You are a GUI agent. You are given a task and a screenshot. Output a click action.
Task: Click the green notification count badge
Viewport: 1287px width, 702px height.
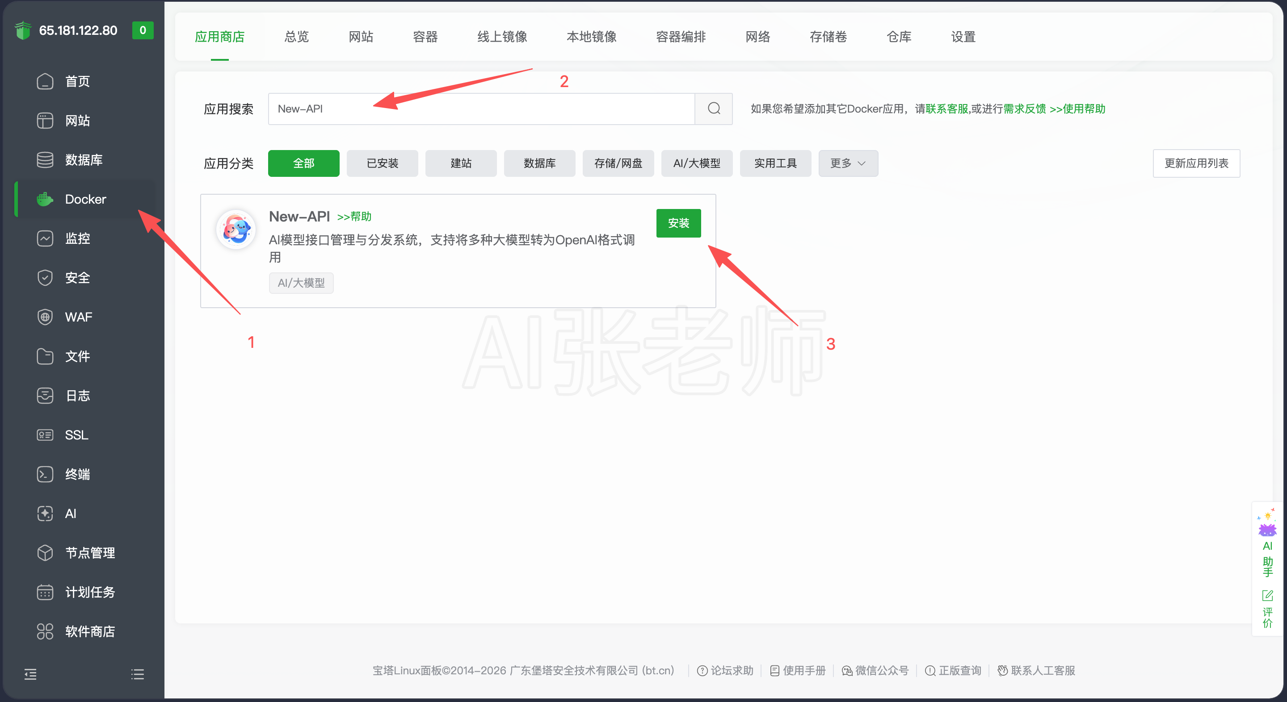tap(143, 30)
